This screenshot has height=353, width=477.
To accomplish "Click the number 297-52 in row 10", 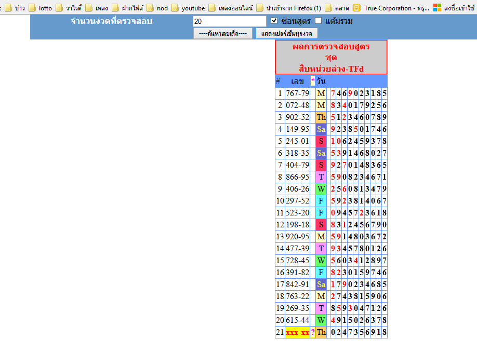I will (x=298, y=201).
